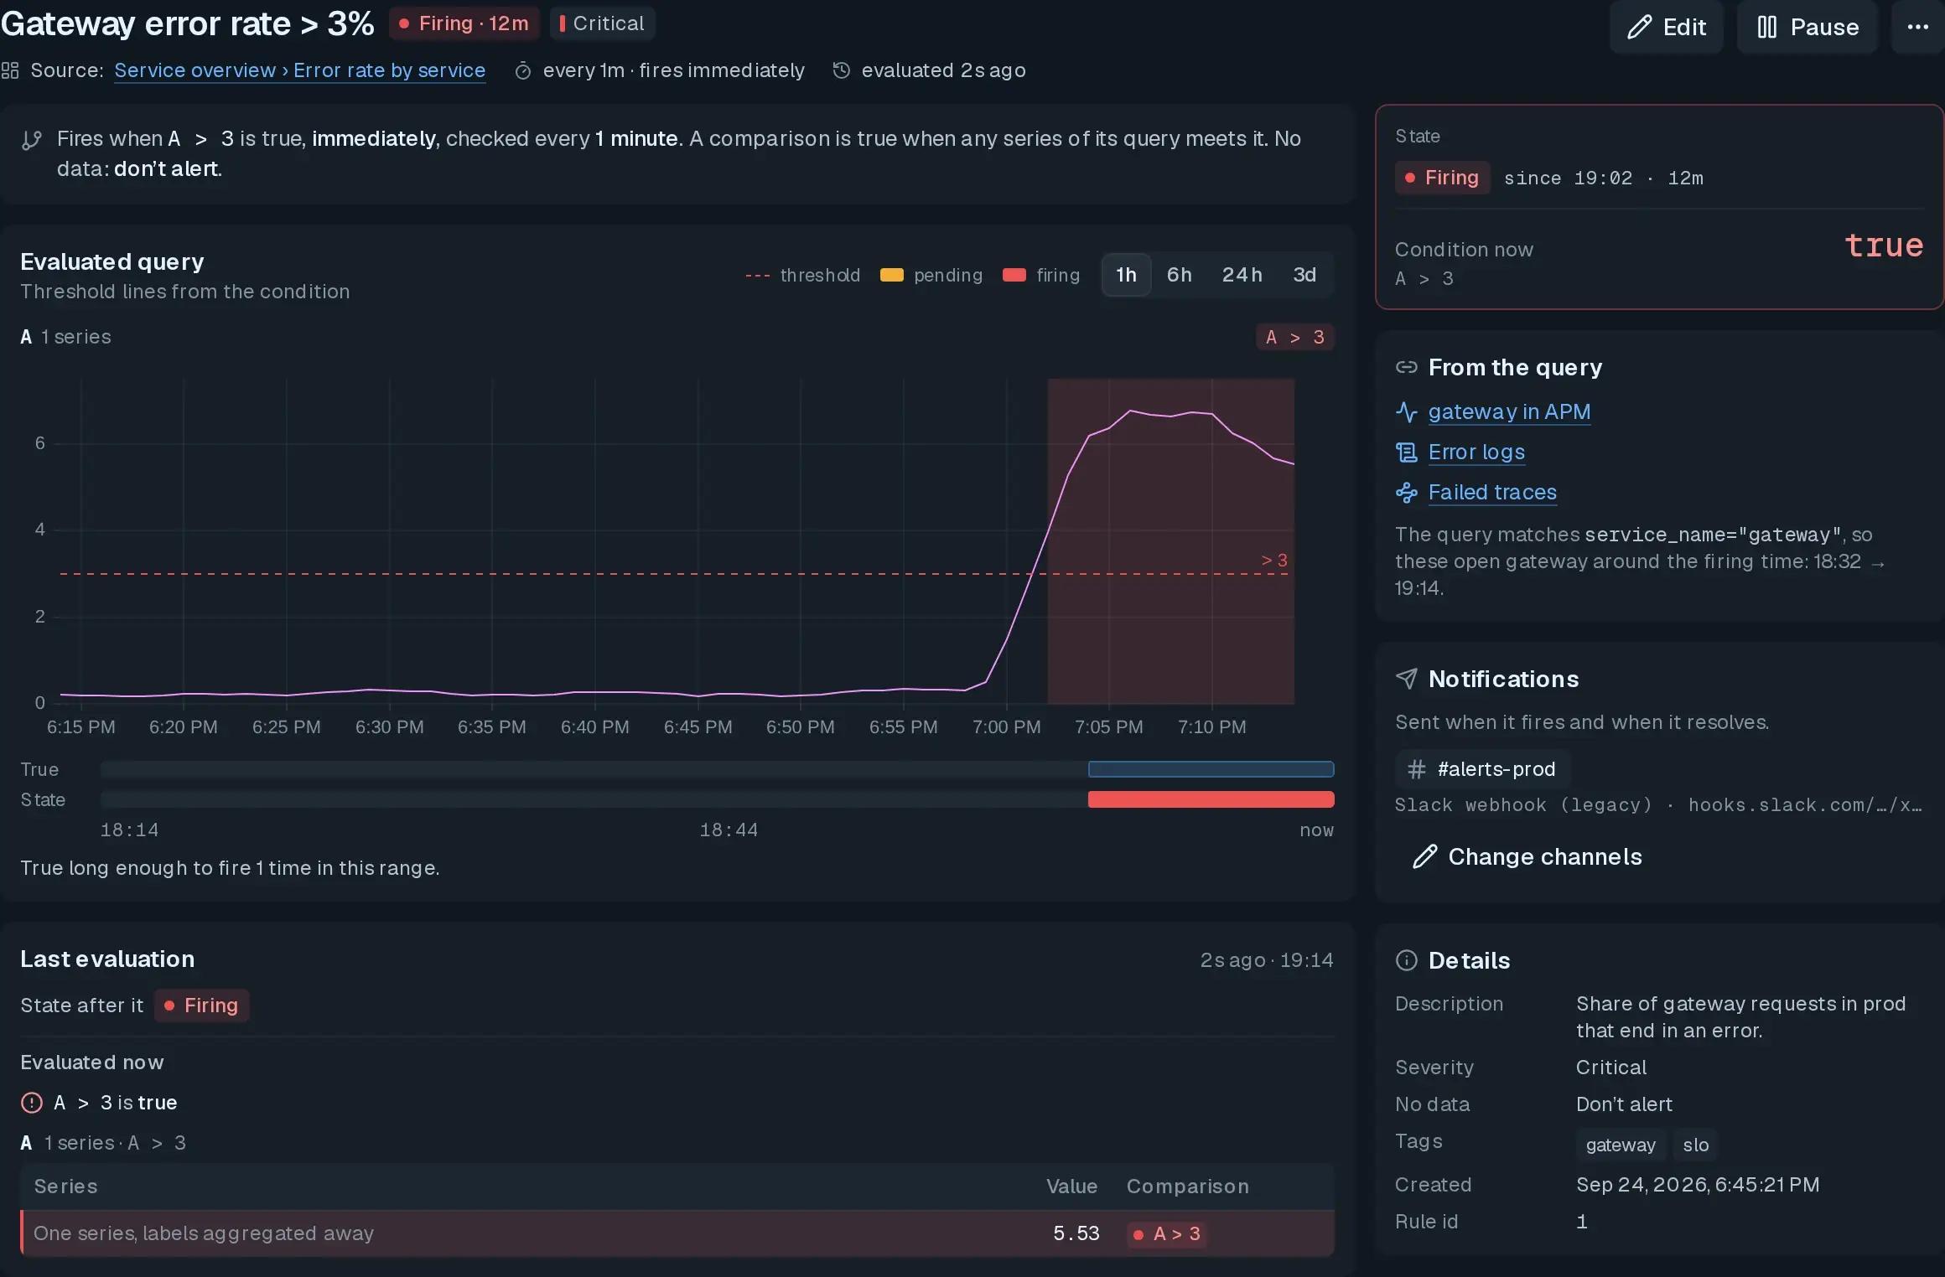Click the source dashboard grid icon
The image size is (1945, 1277).
(10, 70)
